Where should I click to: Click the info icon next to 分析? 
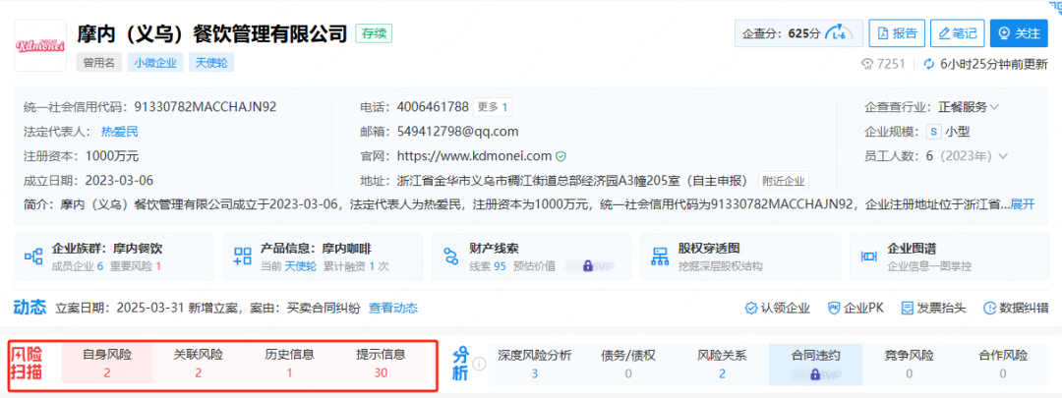480,365
